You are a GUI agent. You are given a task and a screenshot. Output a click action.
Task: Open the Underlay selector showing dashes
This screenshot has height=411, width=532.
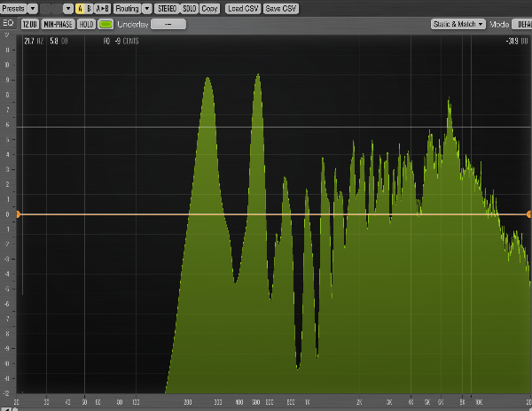[168, 24]
